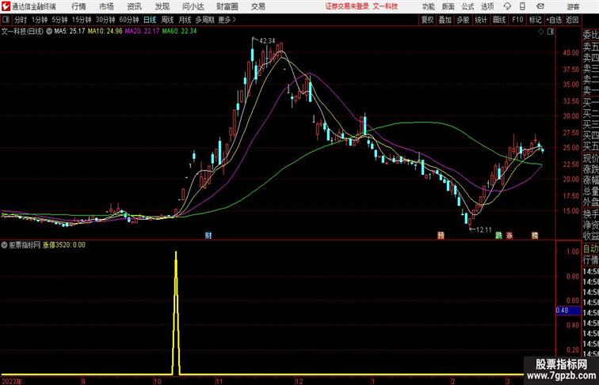The height and width of the screenshot is (385, 599).
Task: Toggle the left panel icon beside 分时
Action: (6, 20)
